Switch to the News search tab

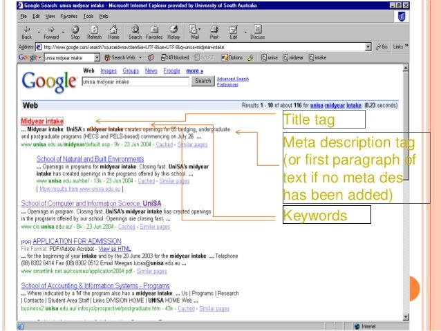pyautogui.click(x=151, y=71)
